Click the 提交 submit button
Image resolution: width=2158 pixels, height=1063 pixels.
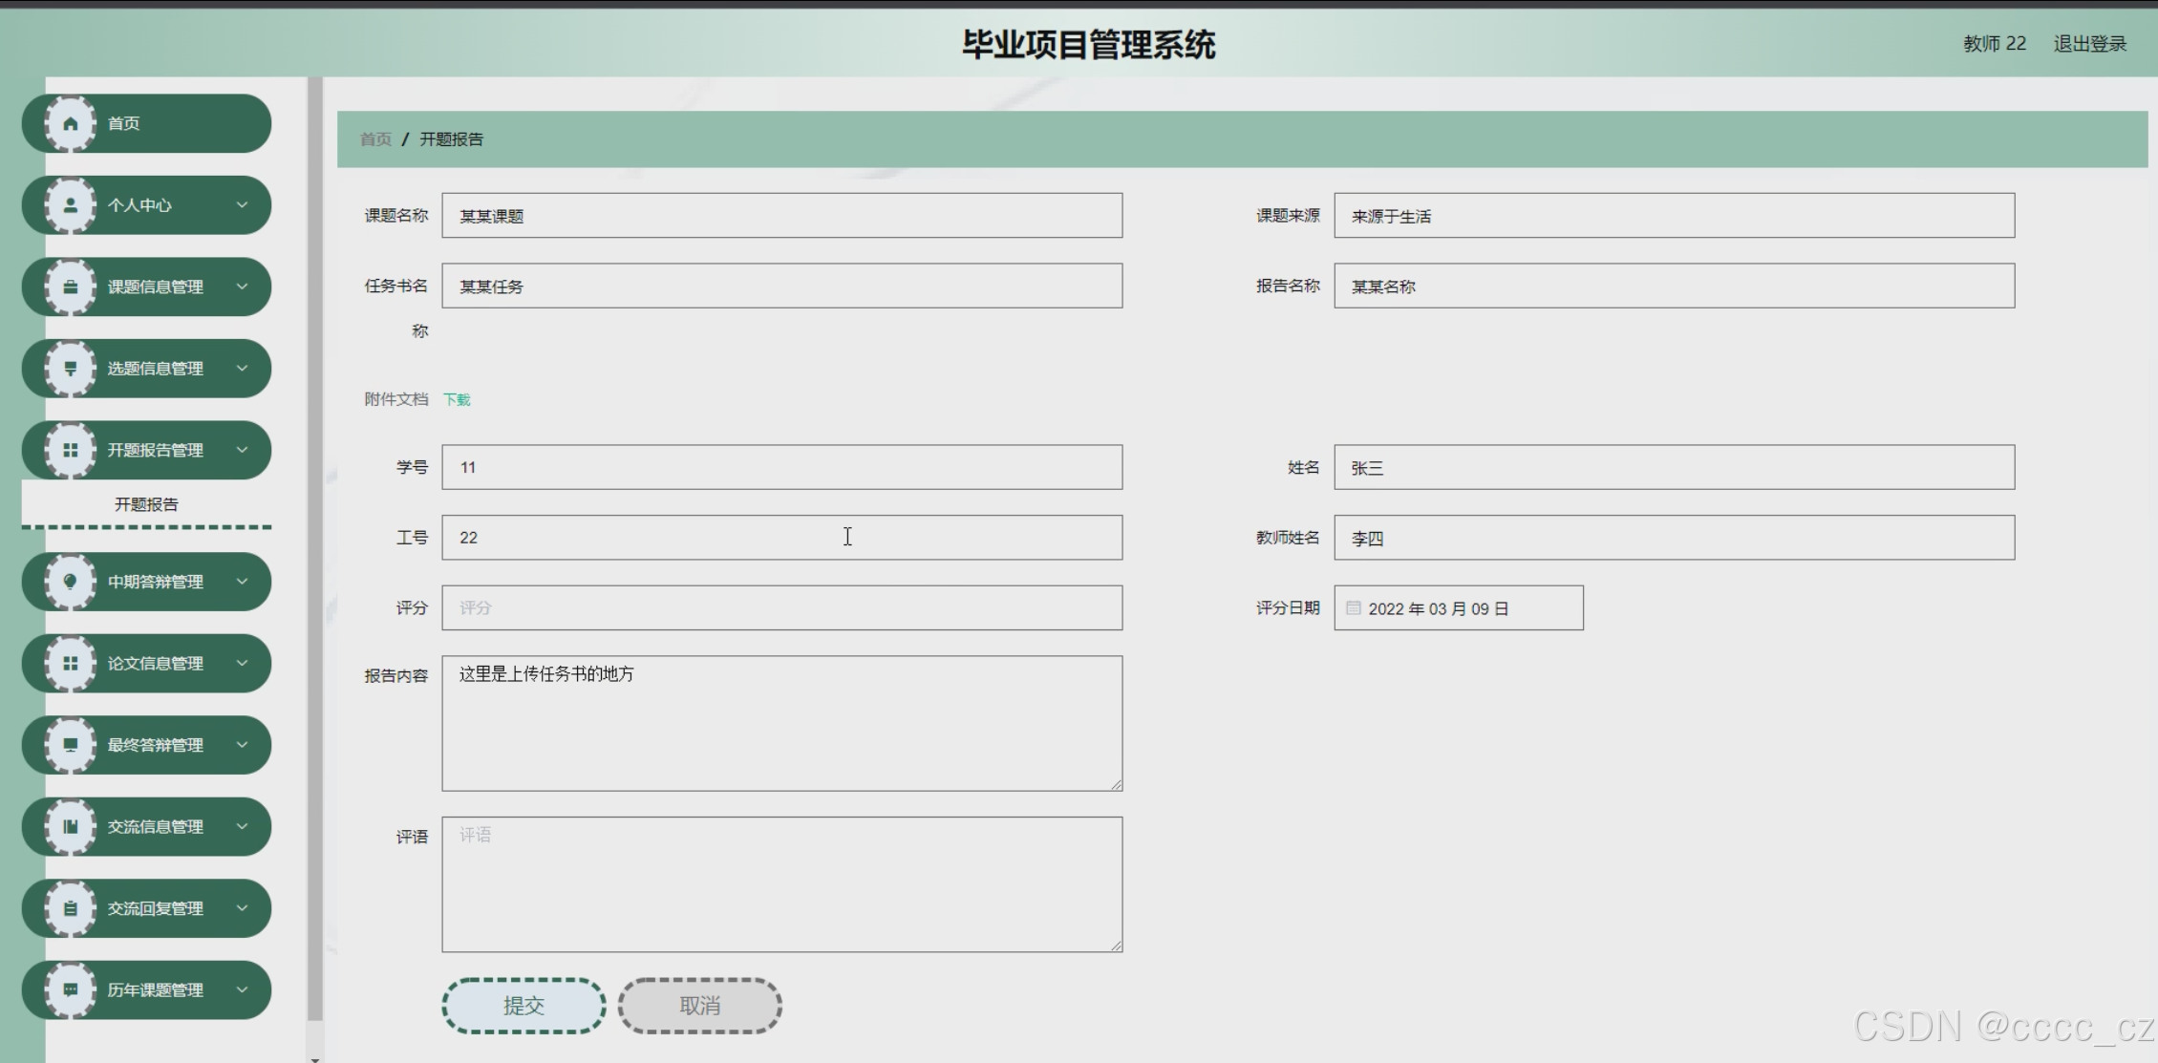point(523,1006)
